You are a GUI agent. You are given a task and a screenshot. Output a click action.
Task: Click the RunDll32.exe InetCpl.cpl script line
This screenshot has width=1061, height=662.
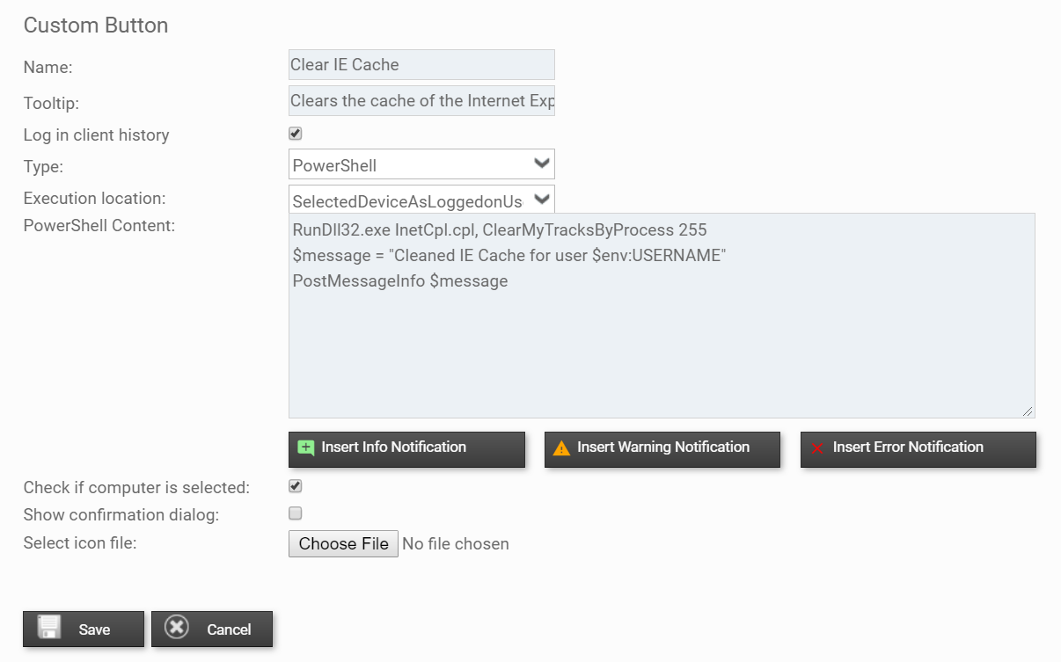pos(500,229)
